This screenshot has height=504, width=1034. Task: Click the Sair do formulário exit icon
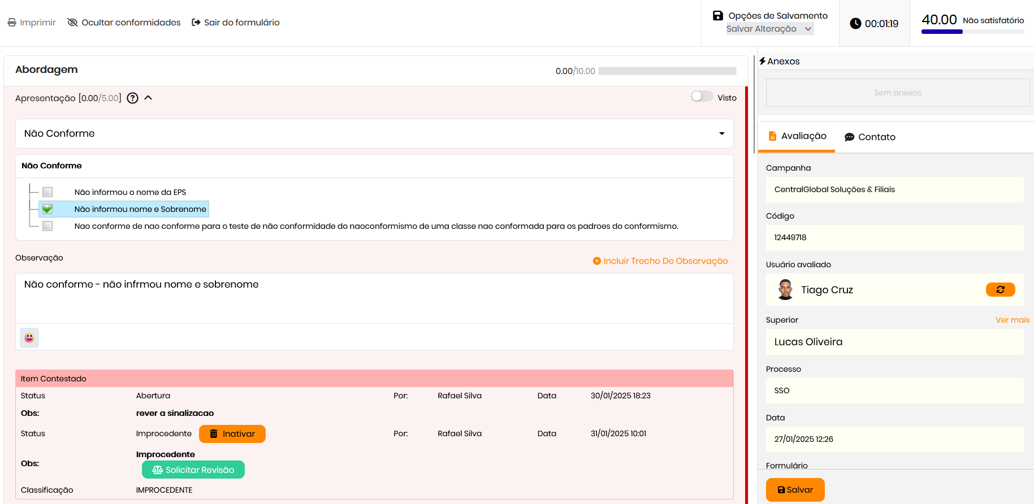196,23
